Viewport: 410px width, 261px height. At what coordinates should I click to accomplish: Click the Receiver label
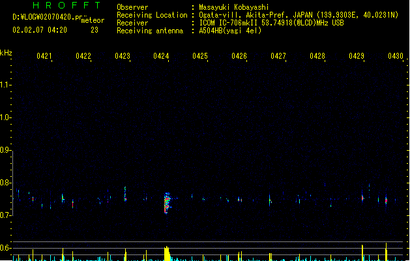132,23
